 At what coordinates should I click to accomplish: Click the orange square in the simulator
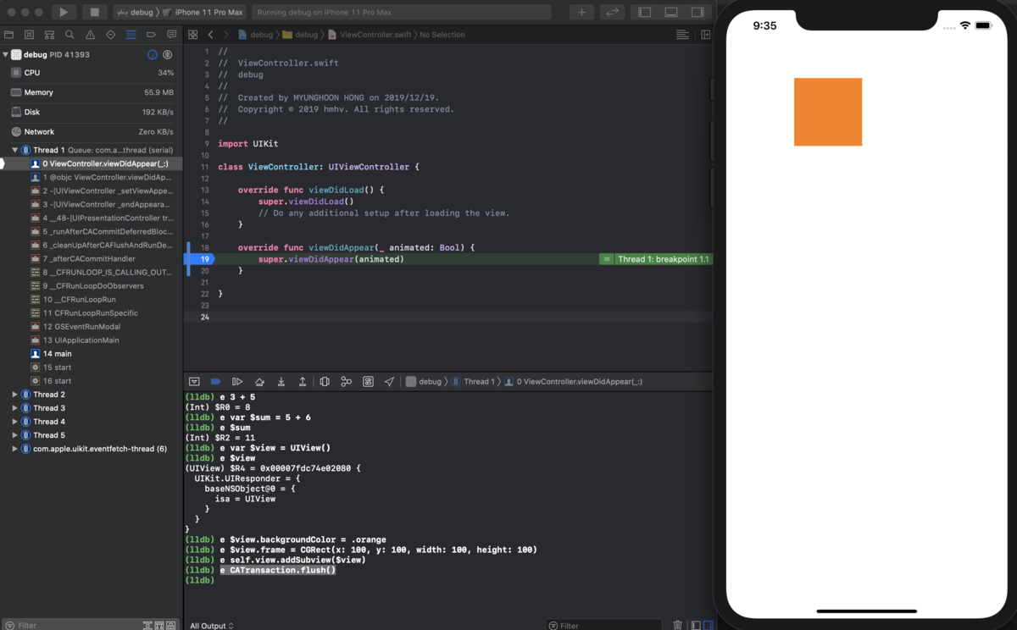(828, 112)
